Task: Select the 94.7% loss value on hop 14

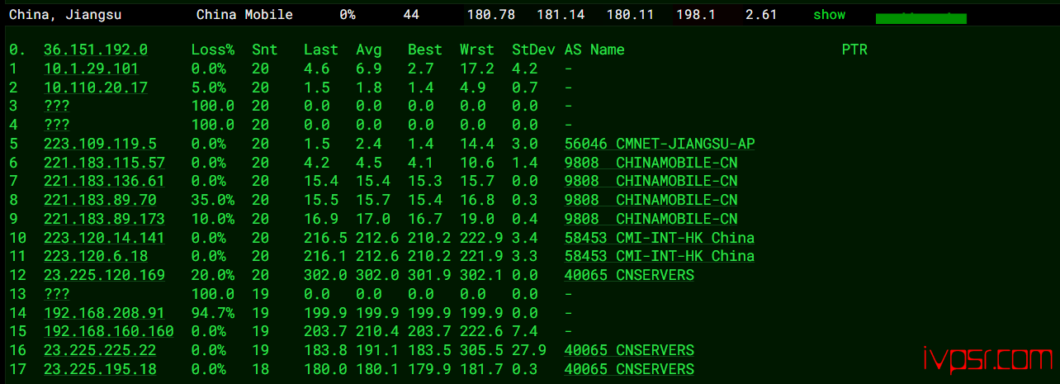Action: click(x=212, y=313)
